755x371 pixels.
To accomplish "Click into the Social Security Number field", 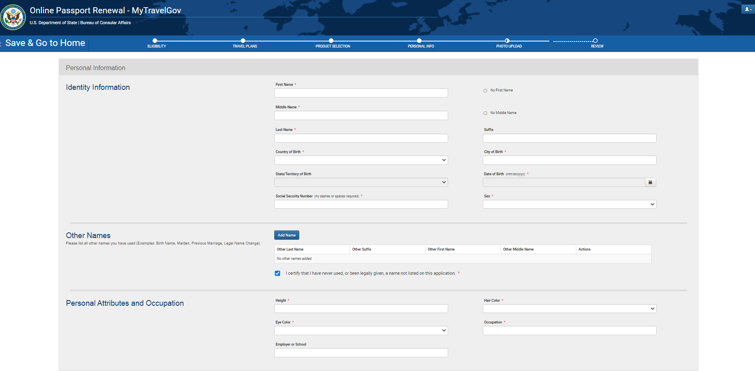I will 361,205.
